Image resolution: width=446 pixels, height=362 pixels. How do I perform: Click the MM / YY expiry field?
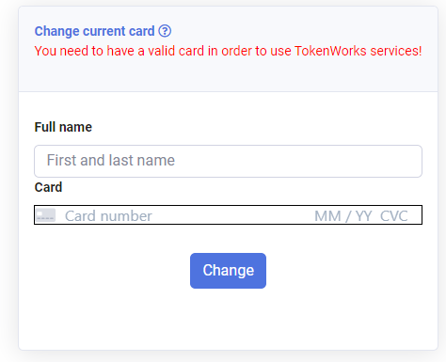[343, 216]
